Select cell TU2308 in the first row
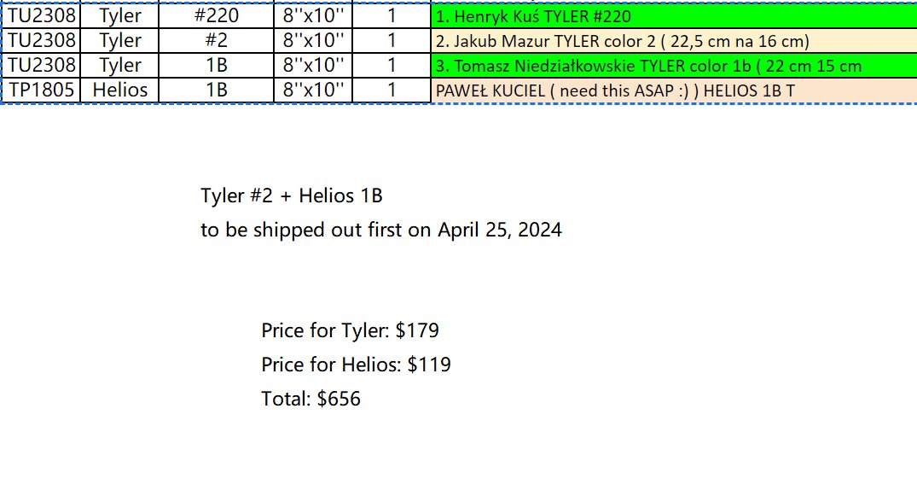 pyautogui.click(x=41, y=15)
